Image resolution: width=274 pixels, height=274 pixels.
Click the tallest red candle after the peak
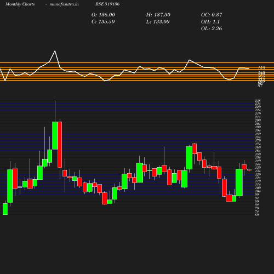pyautogui.click(x=60, y=145)
